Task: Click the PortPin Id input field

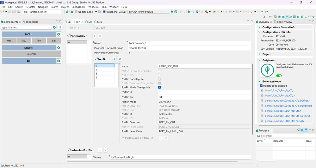Action: (204, 92)
